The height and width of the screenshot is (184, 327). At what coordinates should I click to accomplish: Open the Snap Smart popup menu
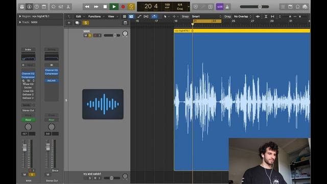pos(206,16)
